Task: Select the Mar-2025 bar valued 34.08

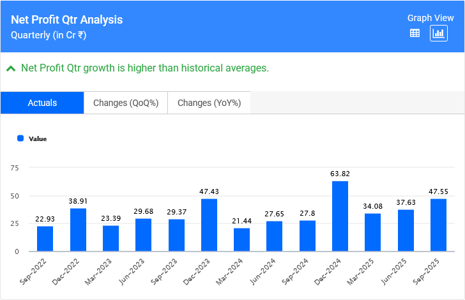Action: [373, 232]
